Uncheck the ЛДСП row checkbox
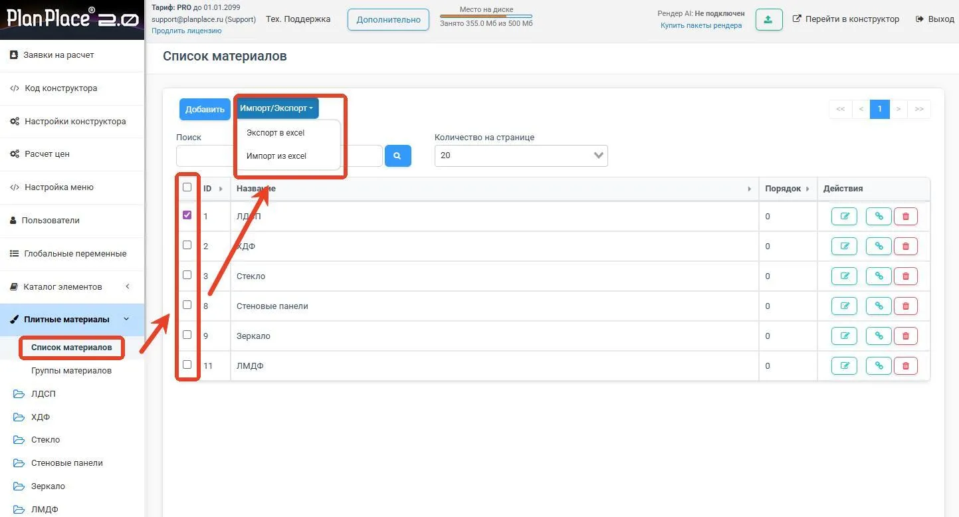This screenshot has height=517, width=959. 187,215
